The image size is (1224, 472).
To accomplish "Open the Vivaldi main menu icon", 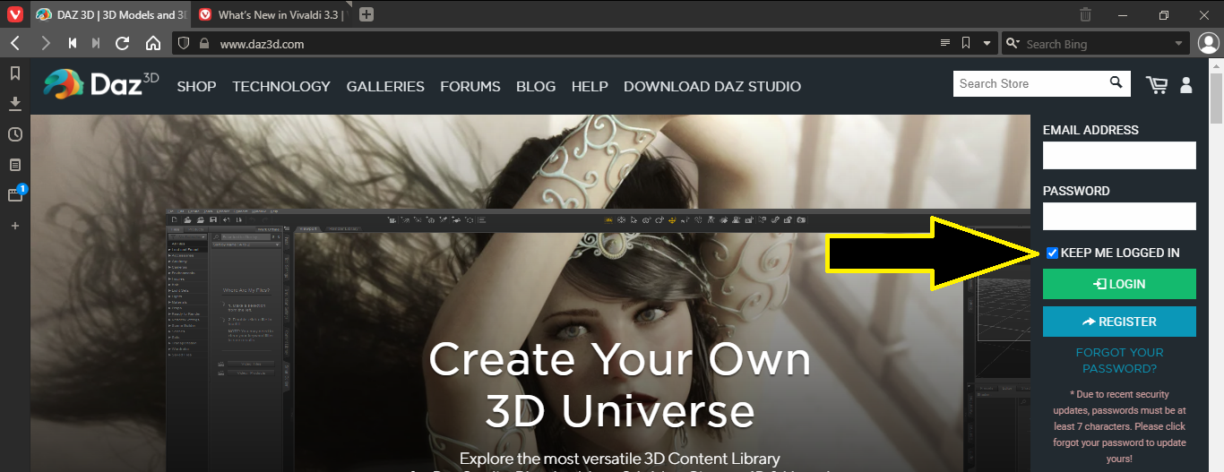I will (15, 14).
